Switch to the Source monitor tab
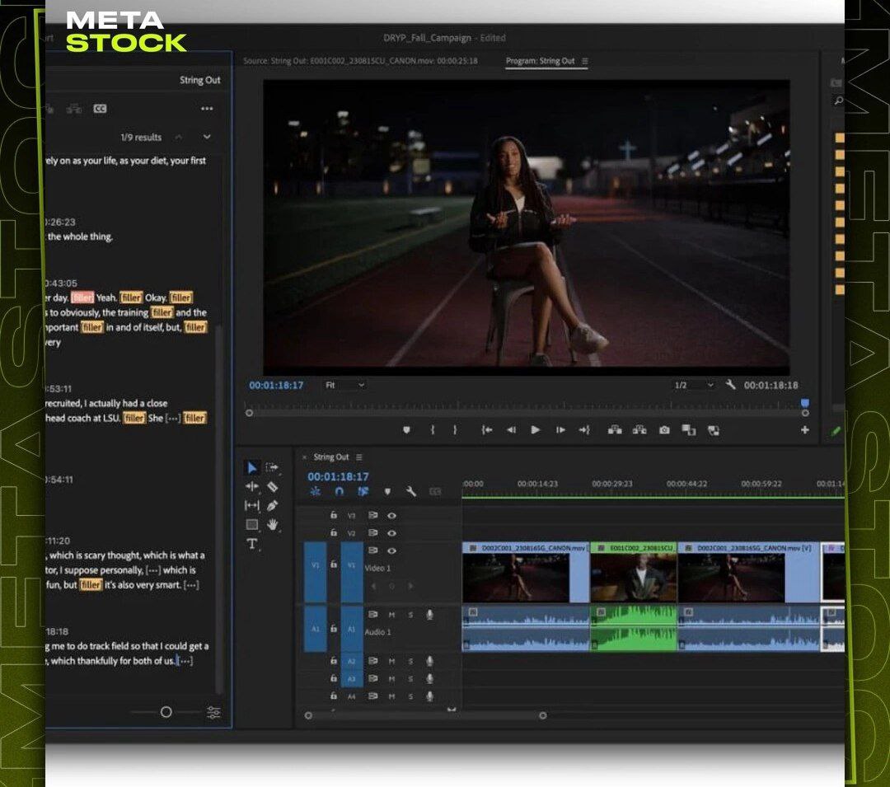Image resolution: width=890 pixels, height=787 pixels. 360,61
